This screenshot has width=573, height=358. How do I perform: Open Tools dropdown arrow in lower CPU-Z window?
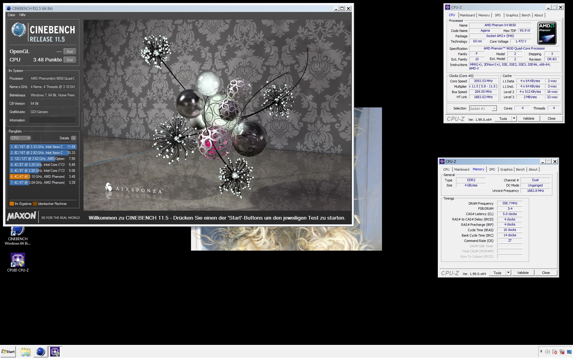coord(508,273)
